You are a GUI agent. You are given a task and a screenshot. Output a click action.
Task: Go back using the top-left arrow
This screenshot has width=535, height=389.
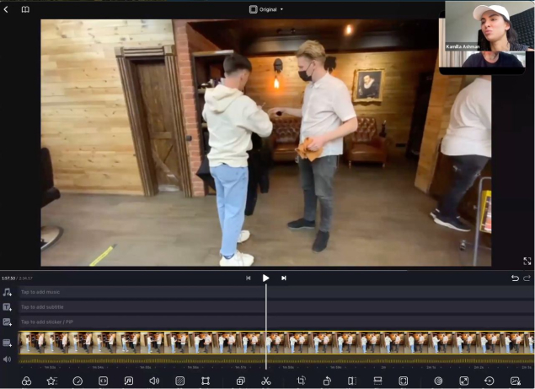6,9
